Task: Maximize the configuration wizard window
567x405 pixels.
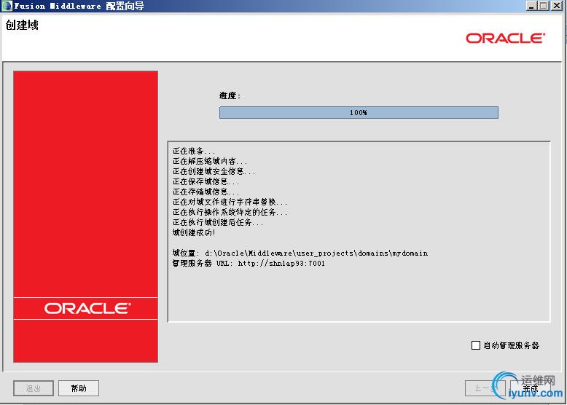Action: pyautogui.click(x=544, y=5)
